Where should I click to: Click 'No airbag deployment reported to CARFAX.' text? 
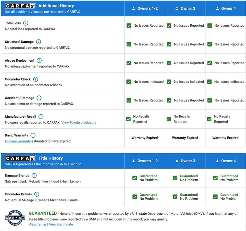click(38, 66)
